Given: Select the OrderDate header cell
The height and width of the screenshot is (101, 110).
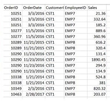Looking at the screenshot, I should tap(34, 8).
